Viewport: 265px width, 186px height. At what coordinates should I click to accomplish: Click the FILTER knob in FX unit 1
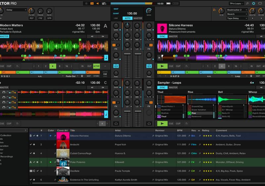(x=31, y=11)
